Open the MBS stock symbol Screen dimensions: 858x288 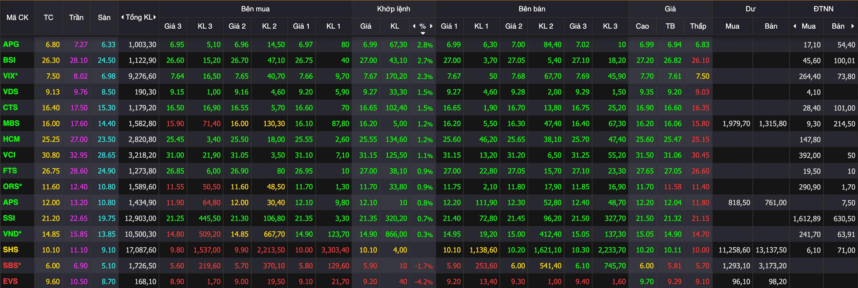(11, 123)
